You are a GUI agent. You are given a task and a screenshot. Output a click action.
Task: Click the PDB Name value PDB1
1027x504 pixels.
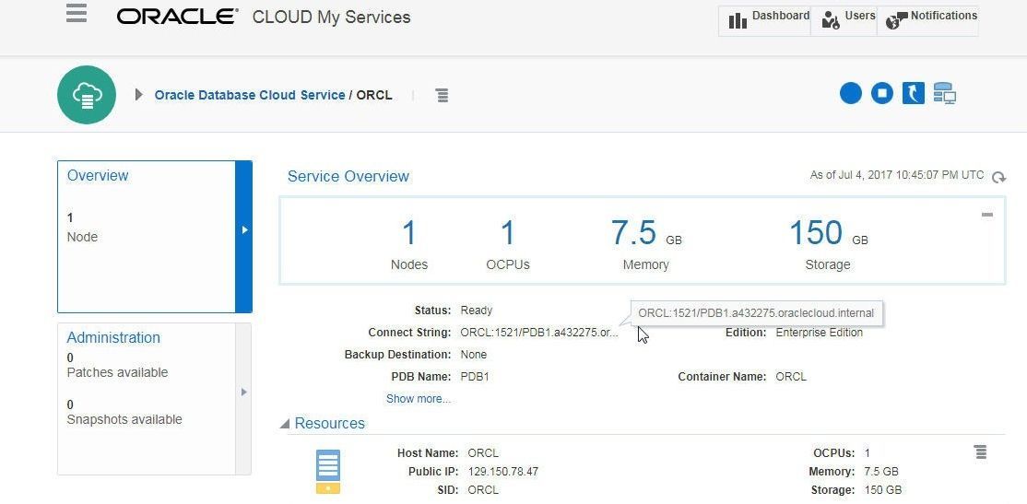pyautogui.click(x=475, y=377)
